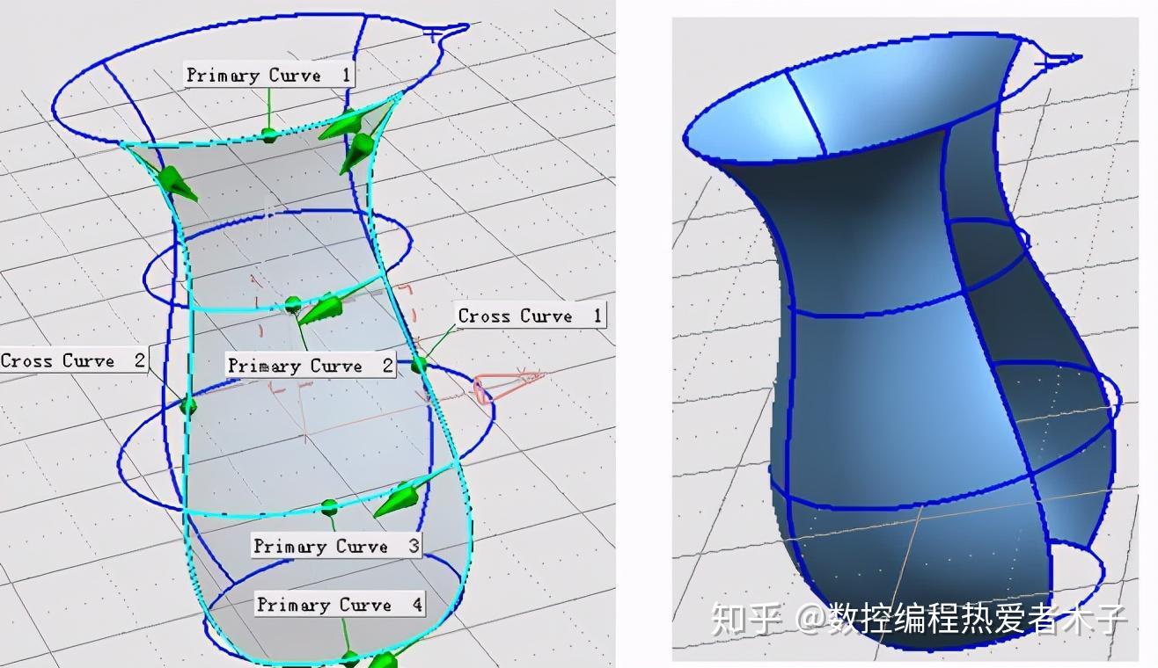The height and width of the screenshot is (668, 1158).
Task: Select green point handle of Cross Curve 1
Action: 419,363
